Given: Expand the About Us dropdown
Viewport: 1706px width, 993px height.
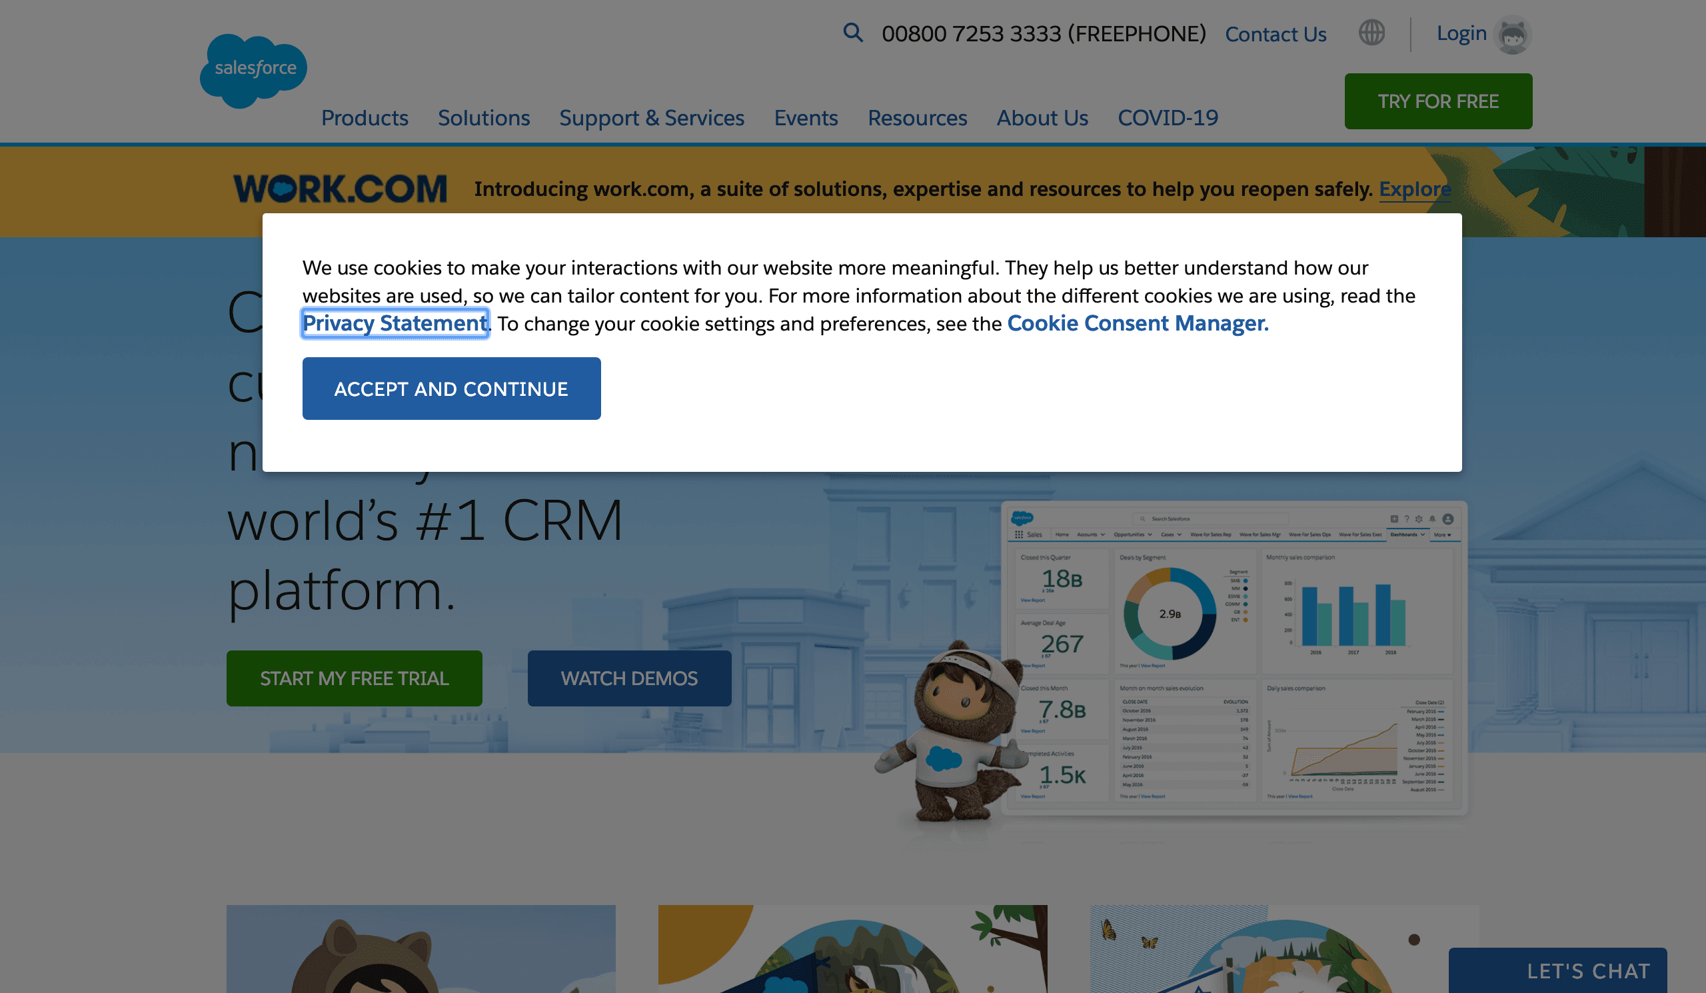Looking at the screenshot, I should pos(1042,116).
